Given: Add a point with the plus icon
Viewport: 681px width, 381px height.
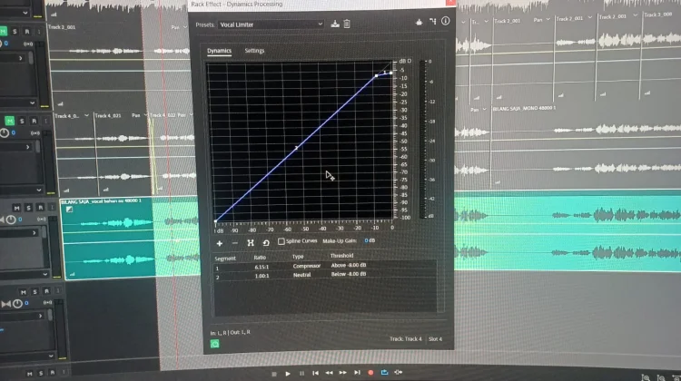Looking at the screenshot, I should pos(220,243).
